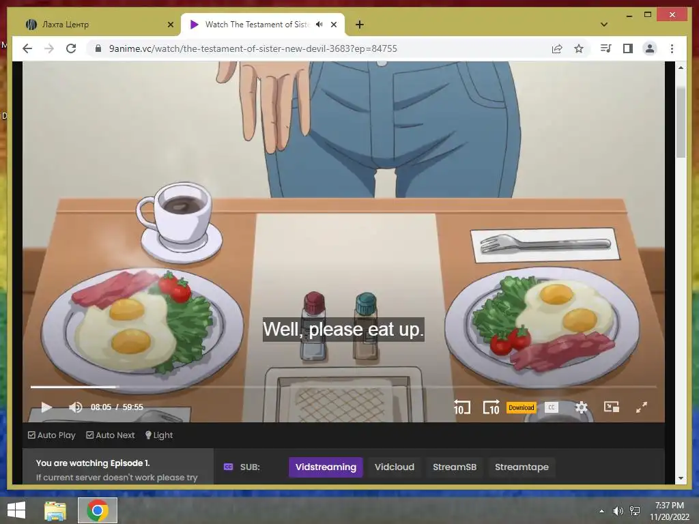Close the Лахта Центр tab

(170, 25)
